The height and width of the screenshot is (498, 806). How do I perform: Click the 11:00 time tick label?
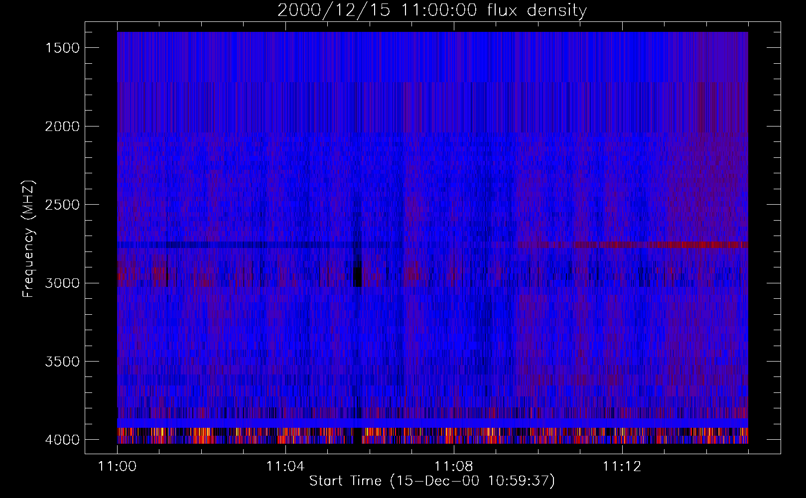point(117,467)
